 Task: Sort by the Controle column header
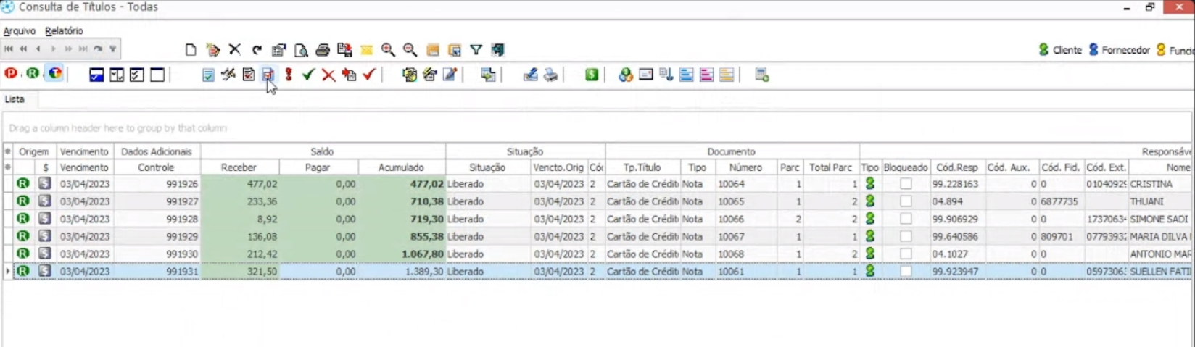tap(157, 167)
